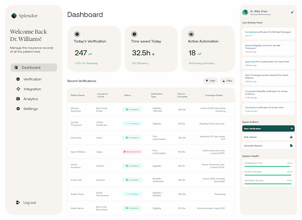The height and width of the screenshot is (220, 302).
Task: Click the Coverage Details column header
Action: coord(214,95)
